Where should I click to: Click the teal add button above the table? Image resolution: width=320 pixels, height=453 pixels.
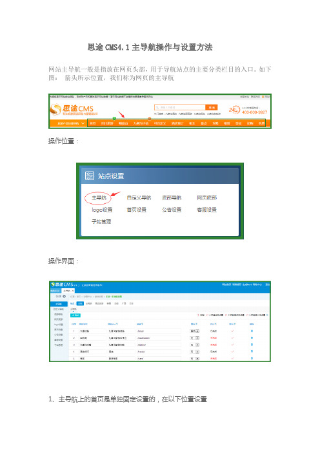pos(75,315)
